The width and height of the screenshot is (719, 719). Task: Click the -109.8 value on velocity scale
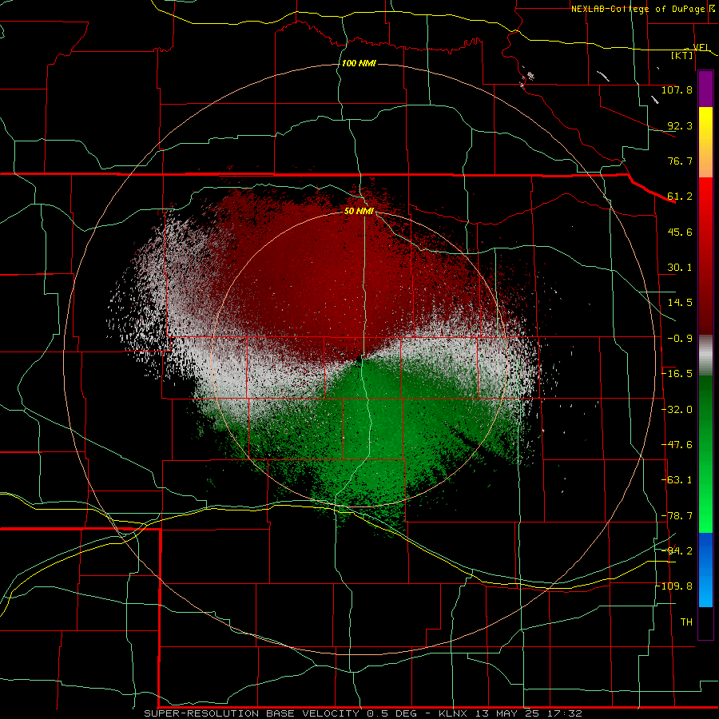673,586
